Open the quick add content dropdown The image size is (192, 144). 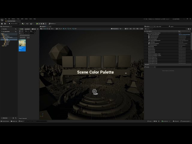(23, 24)
